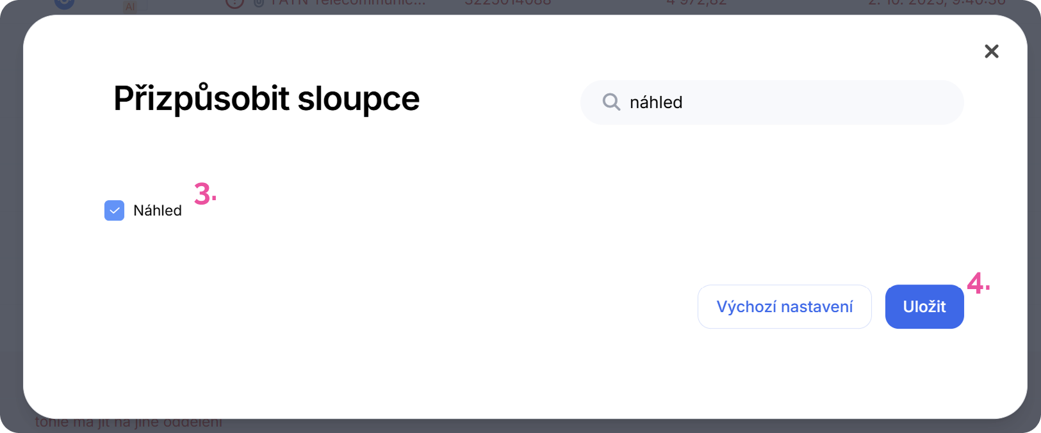
Task: Click the dimmed TATN Telecommunic... supplier name
Action: (347, 3)
